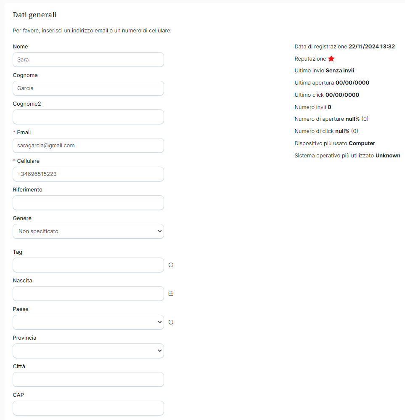Click the registration date 22/11/2024 13:32
This screenshot has height=420, width=405.
pos(371,47)
